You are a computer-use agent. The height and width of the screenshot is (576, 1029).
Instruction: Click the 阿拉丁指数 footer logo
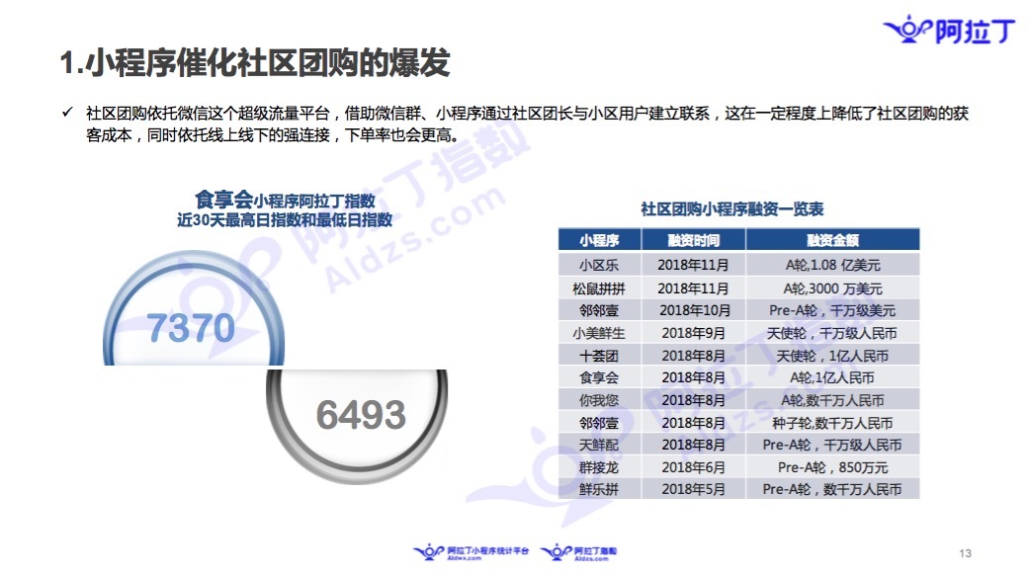(579, 552)
